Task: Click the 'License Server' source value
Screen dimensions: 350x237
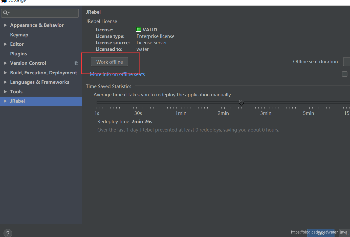Action: [152, 42]
